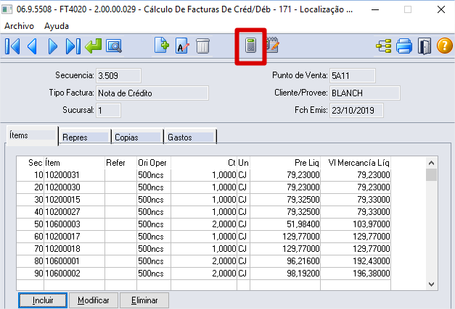Screen dimensions: 455x309
Task: Click the Cliente/Provee field BLANCH
Action: 365,93
